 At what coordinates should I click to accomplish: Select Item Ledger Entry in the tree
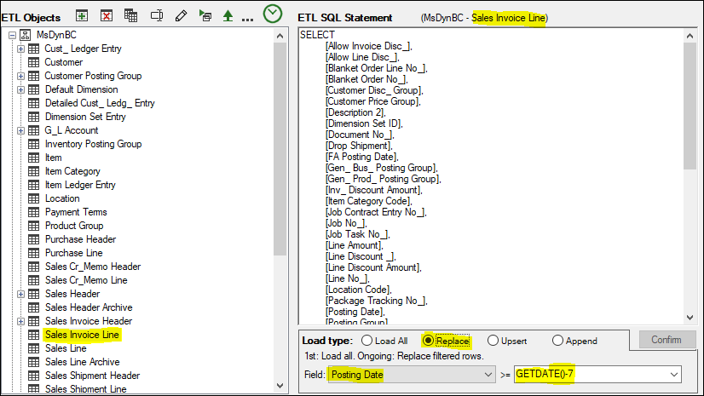coord(80,185)
